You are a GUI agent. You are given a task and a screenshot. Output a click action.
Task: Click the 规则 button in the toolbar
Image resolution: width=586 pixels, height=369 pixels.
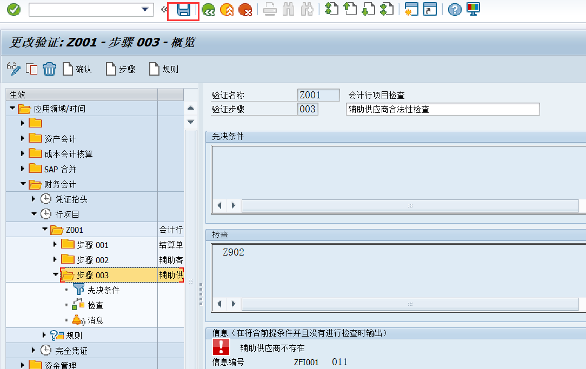click(164, 69)
